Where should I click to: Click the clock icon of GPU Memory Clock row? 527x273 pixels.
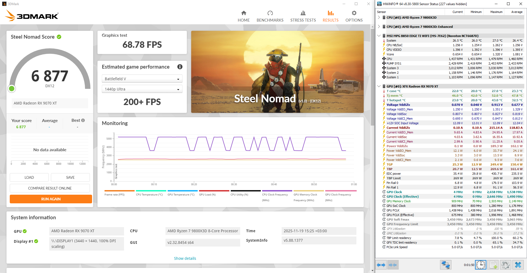[x=384, y=201]
